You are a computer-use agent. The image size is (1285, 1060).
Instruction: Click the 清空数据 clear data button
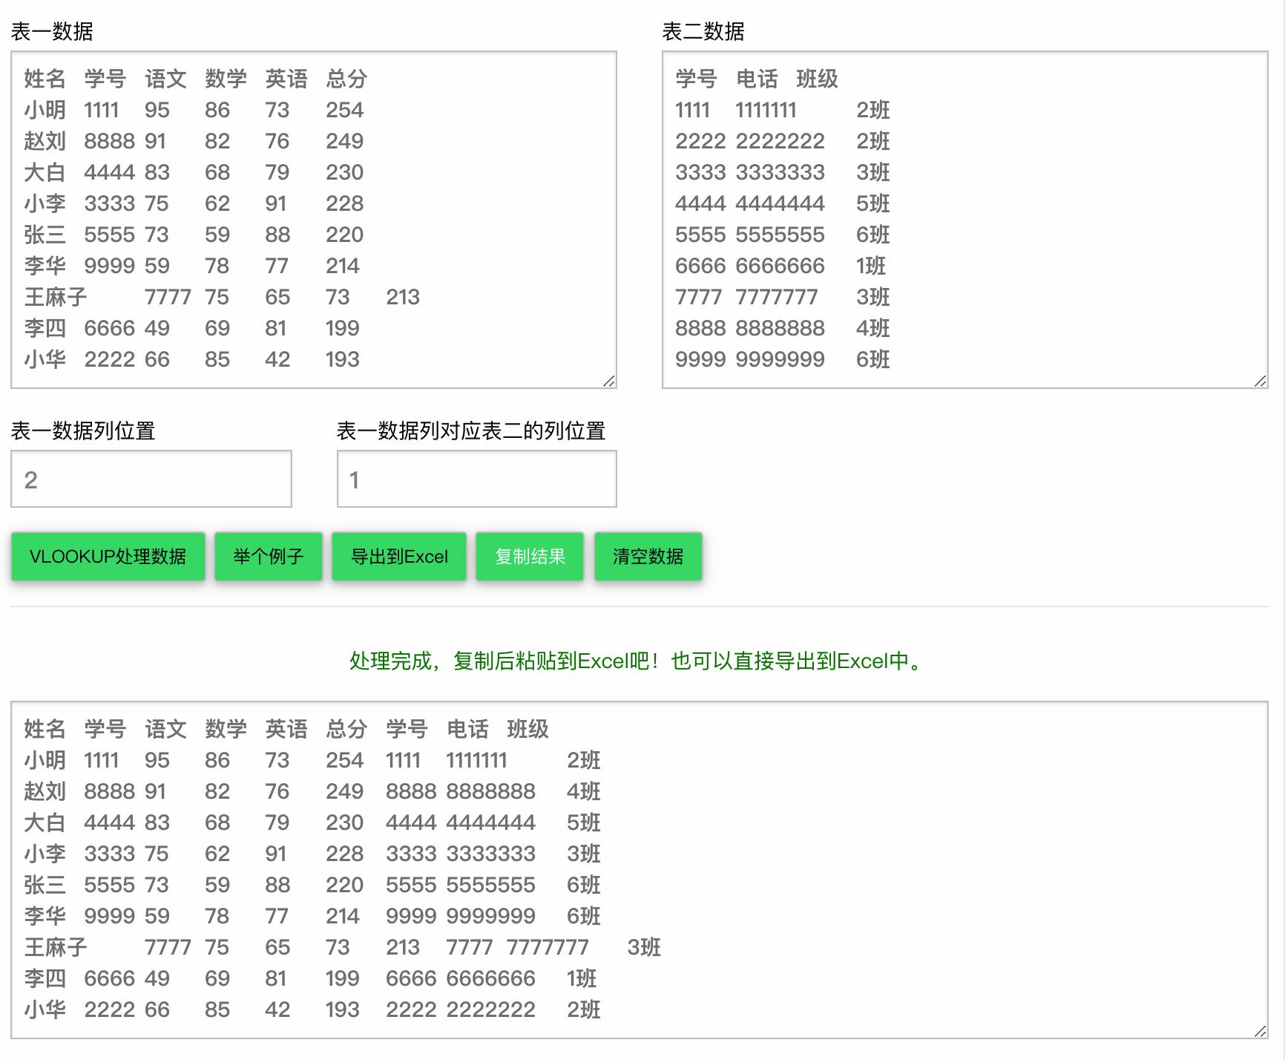tap(648, 556)
